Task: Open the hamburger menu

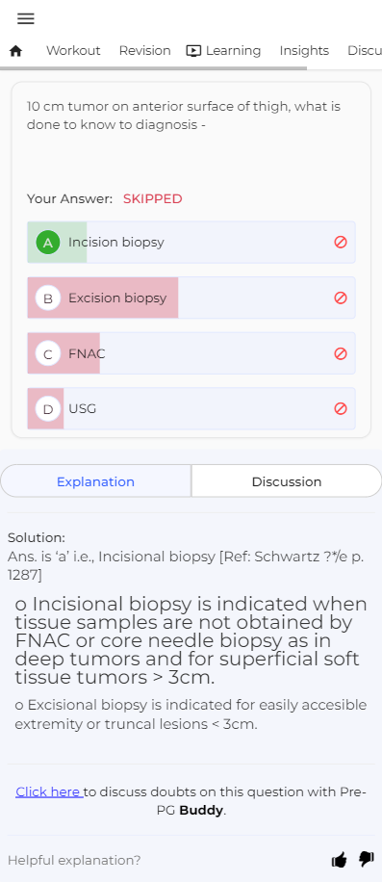Action: 26,18
